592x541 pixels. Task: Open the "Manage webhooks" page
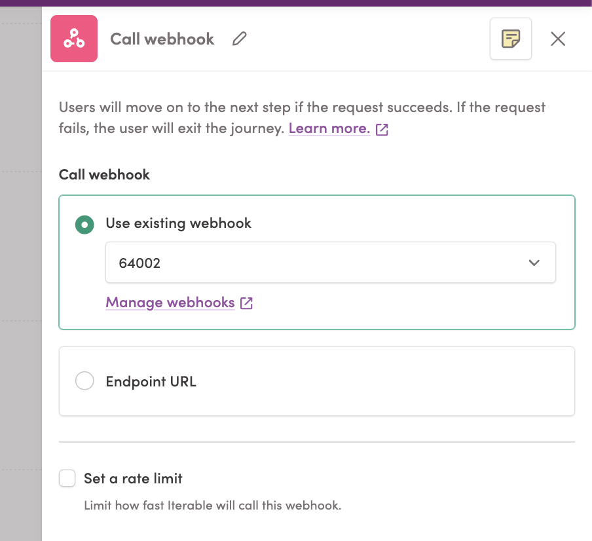tap(170, 303)
